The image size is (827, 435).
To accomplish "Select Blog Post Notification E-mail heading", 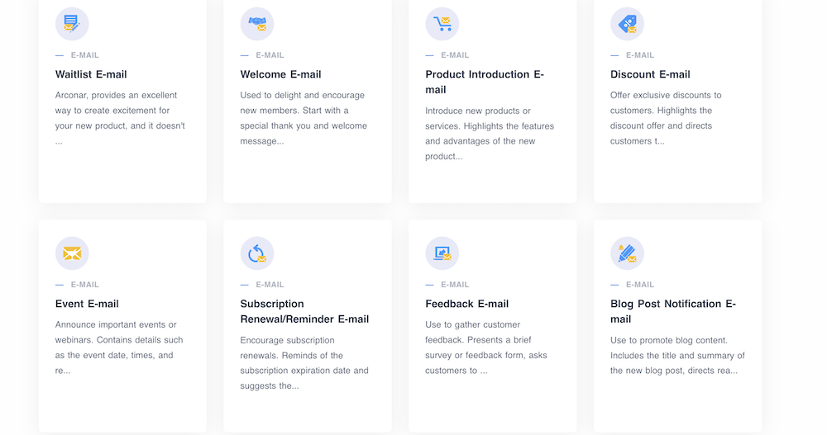I will tap(672, 311).
